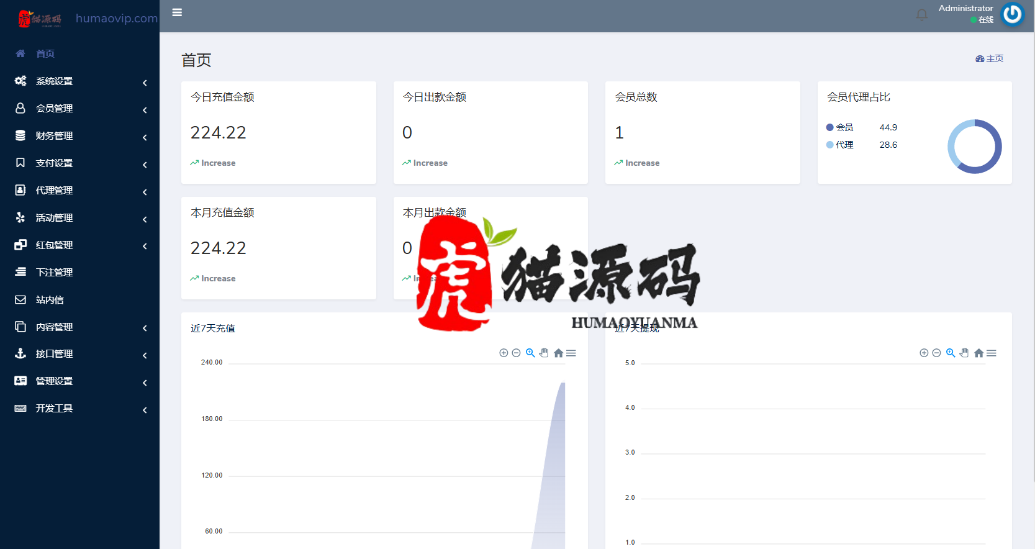Expand 红包管理 submenu chevron
This screenshot has height=549, width=1035.
(145, 247)
